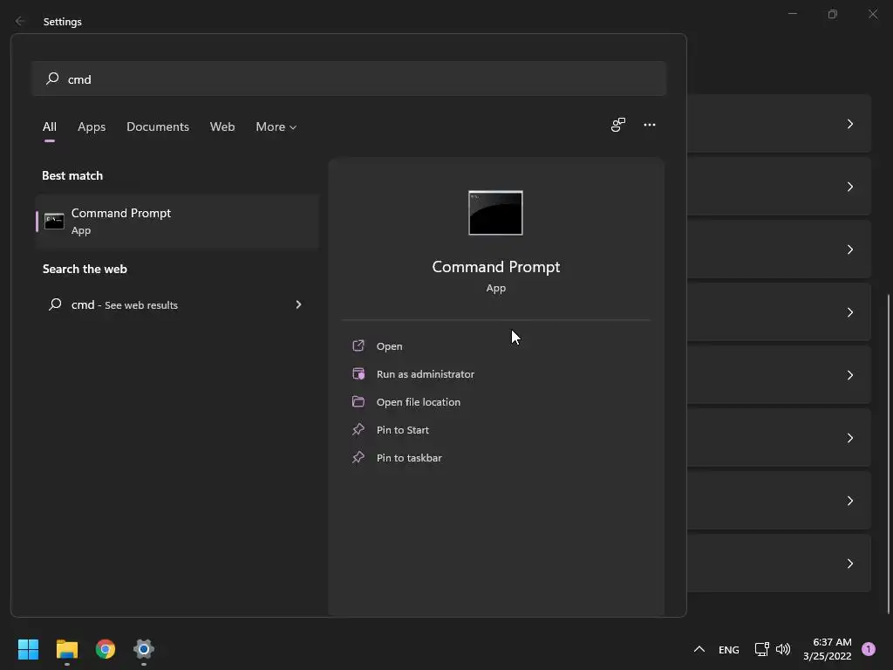Expand the More filter dropdown
893x670 pixels.
point(276,126)
